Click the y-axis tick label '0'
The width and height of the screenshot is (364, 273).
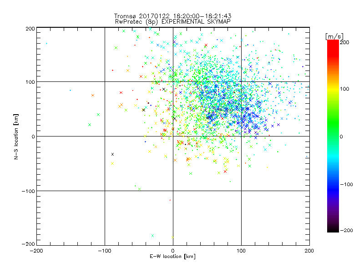tap(33, 136)
